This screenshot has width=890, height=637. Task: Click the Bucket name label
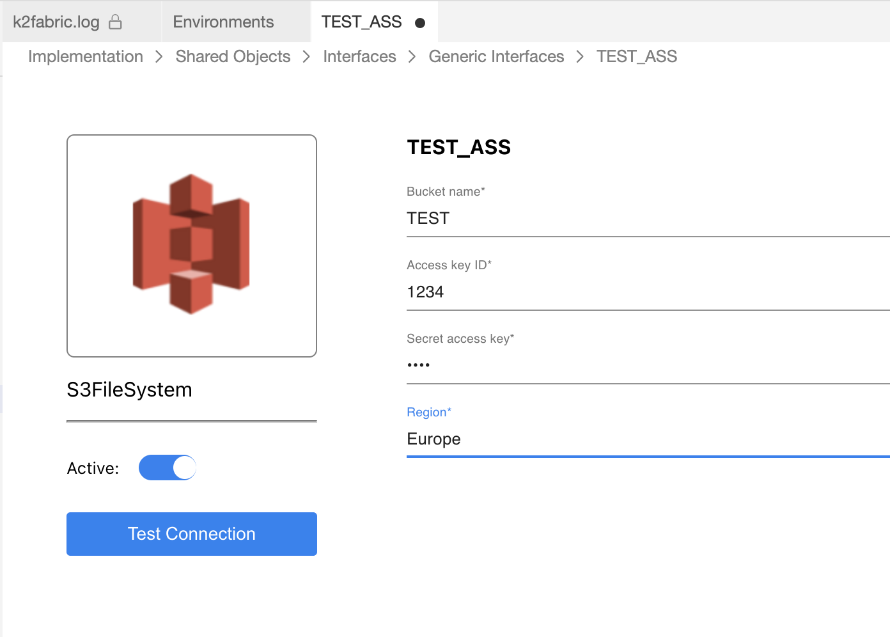coord(446,191)
